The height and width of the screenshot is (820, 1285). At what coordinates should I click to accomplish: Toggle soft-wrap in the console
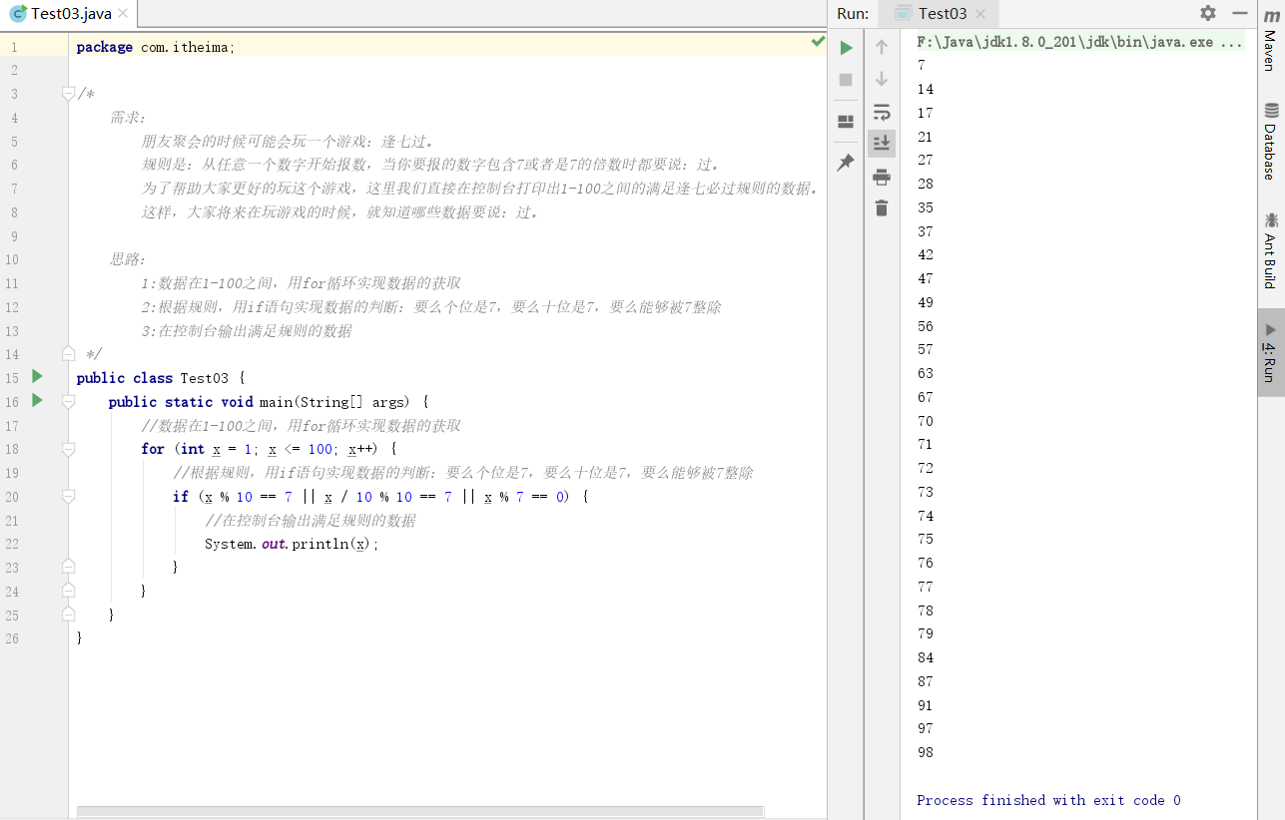click(x=881, y=112)
